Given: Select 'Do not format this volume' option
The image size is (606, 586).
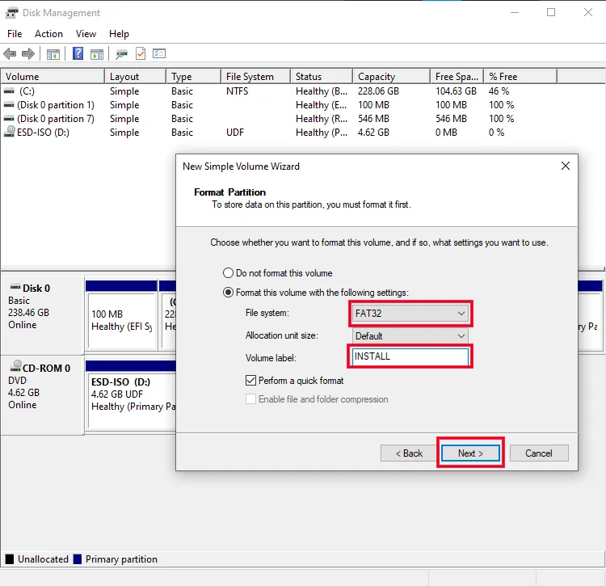Looking at the screenshot, I should coord(229,273).
